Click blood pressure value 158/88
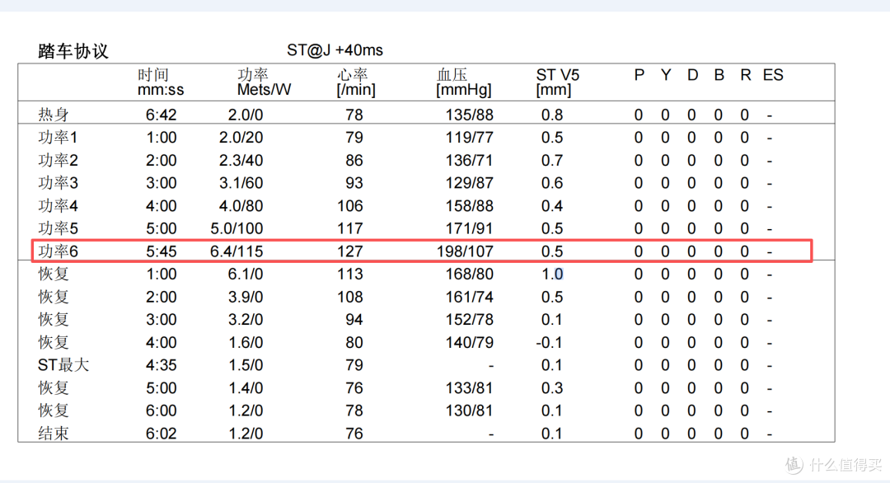Image resolution: width=890 pixels, height=483 pixels. point(470,206)
